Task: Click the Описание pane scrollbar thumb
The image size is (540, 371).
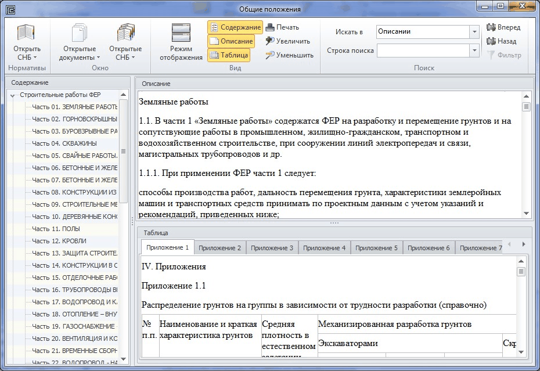Action: click(x=526, y=107)
